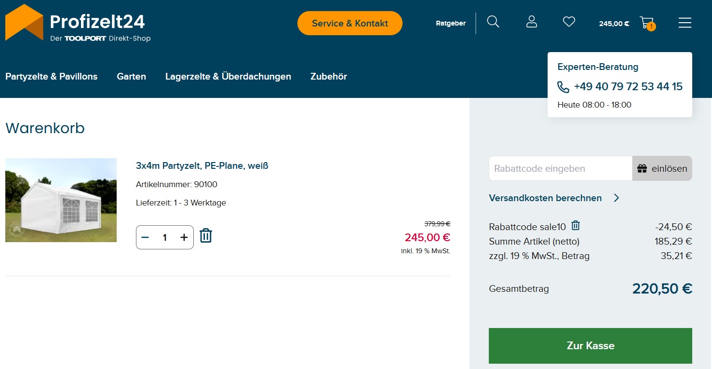The height and width of the screenshot is (369, 712).
Task: Decrease quantity with minus button
Action: click(x=145, y=237)
